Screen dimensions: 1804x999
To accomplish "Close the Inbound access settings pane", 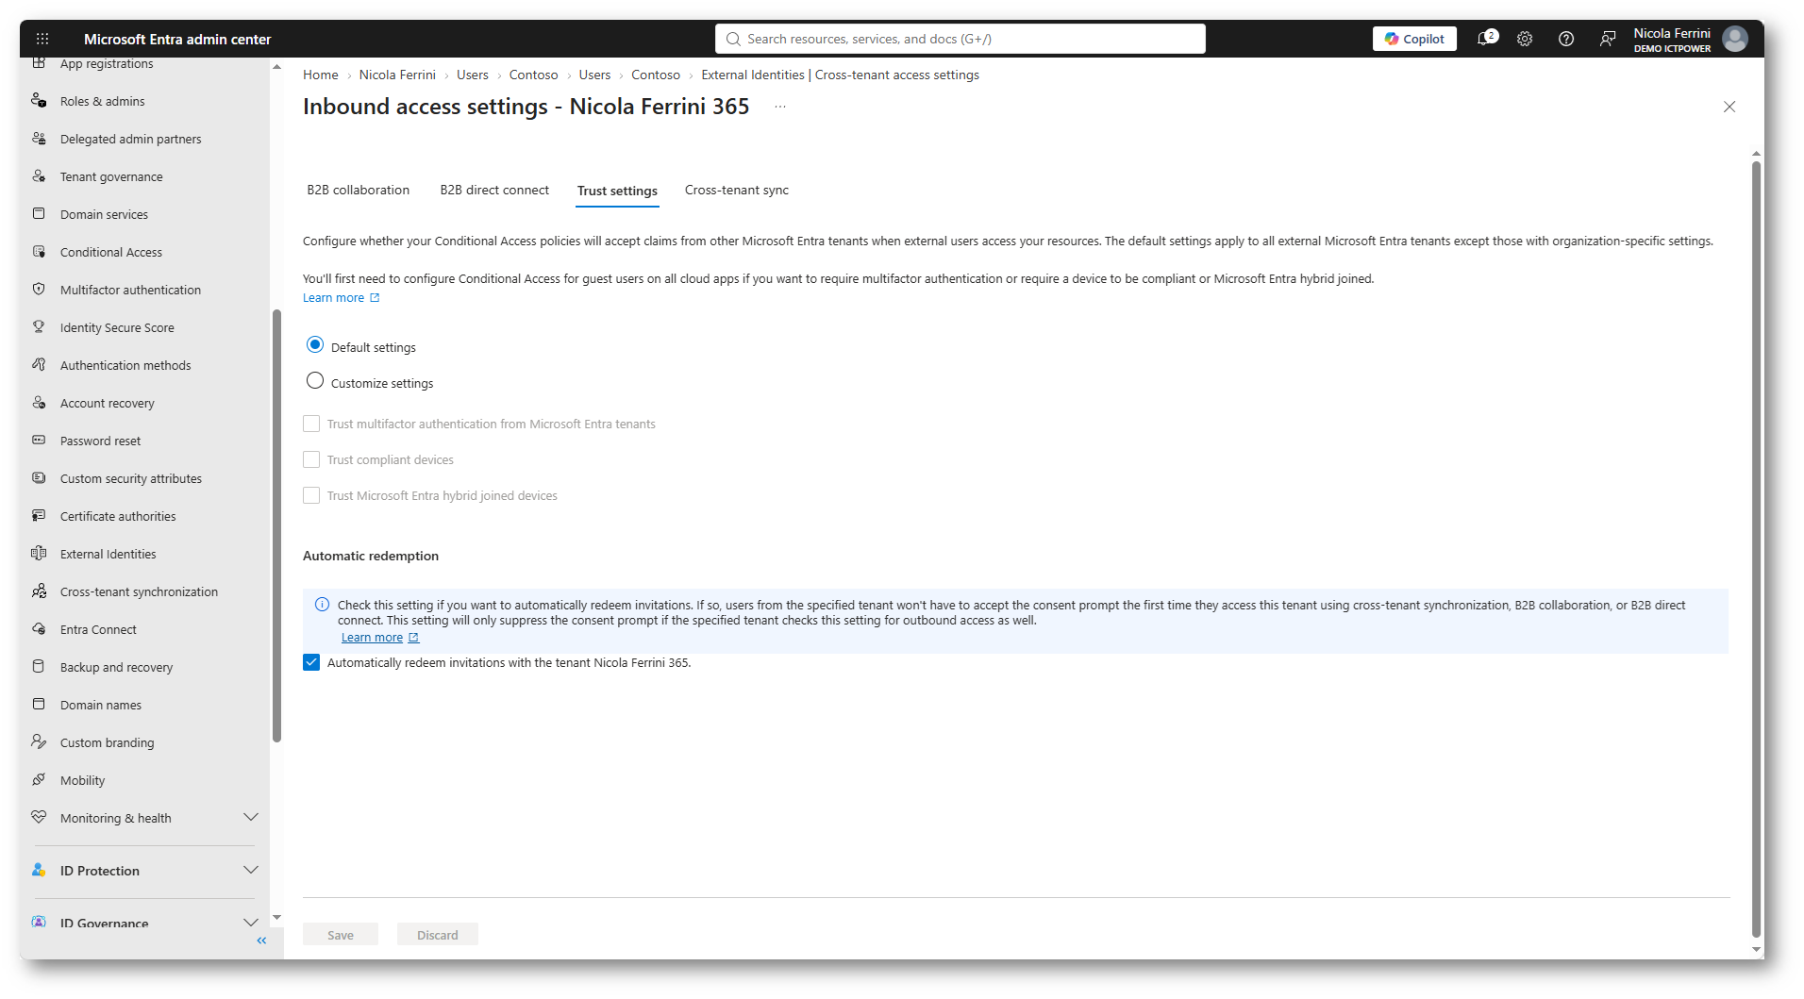I will (1729, 107).
